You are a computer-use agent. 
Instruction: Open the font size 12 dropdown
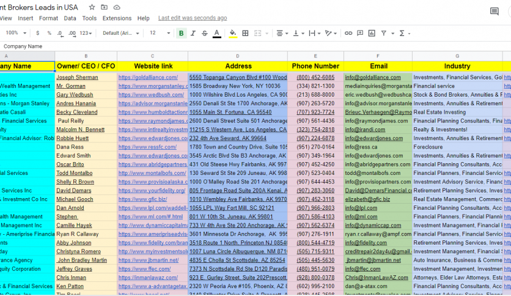tap(160, 33)
